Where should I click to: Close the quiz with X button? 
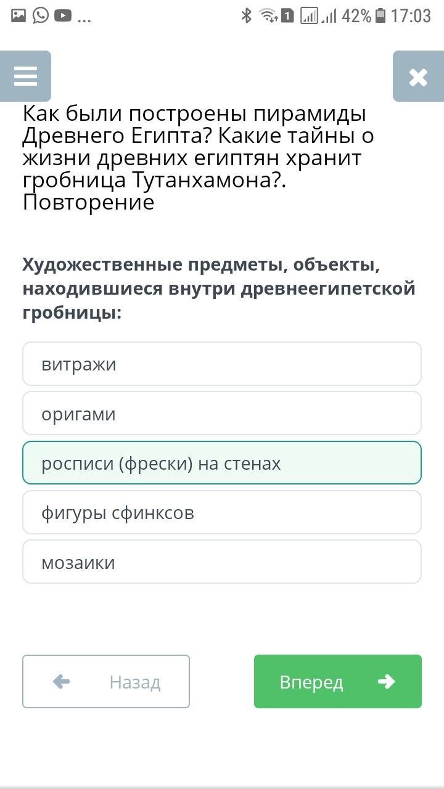coord(418,76)
